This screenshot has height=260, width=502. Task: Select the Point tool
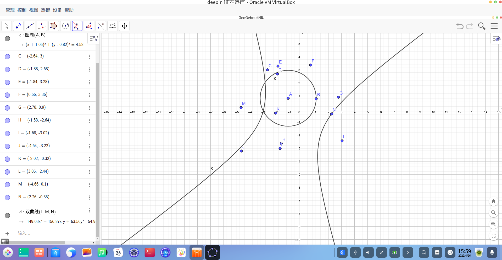18,26
